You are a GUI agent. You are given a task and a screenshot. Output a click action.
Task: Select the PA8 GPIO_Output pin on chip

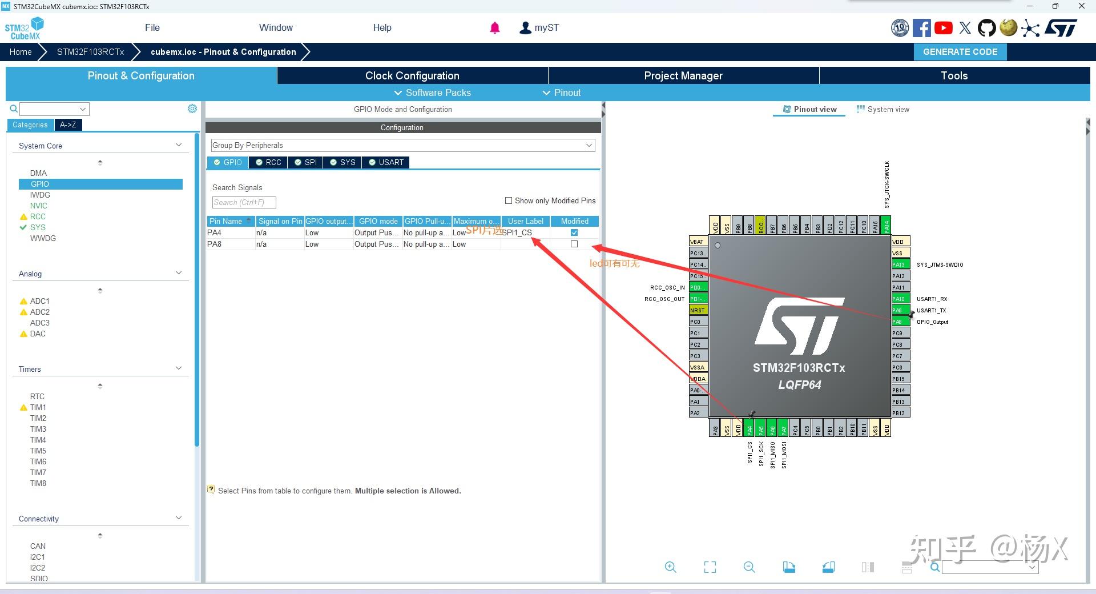coord(900,322)
